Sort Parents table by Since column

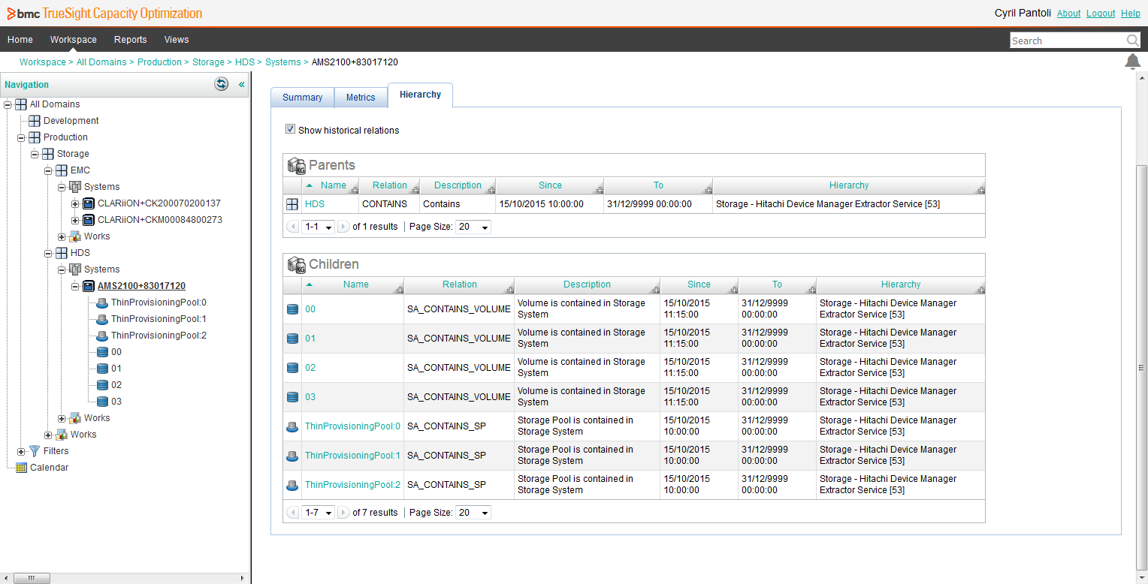click(550, 185)
